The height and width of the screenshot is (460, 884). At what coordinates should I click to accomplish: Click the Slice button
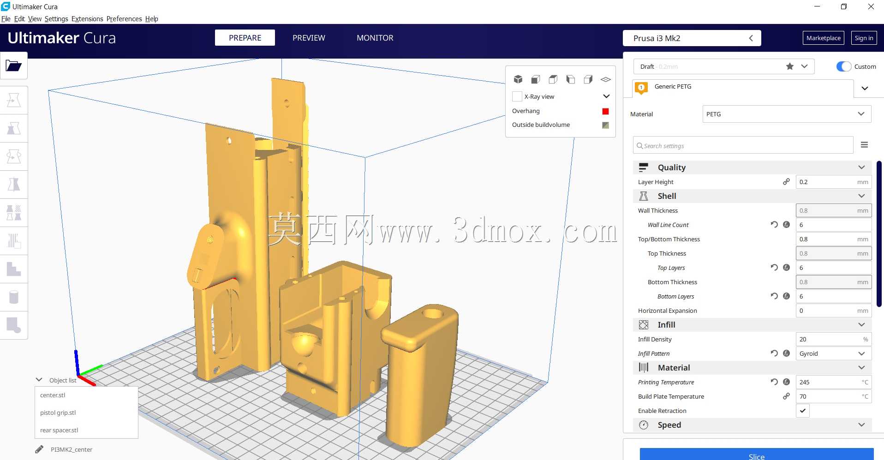click(x=757, y=454)
